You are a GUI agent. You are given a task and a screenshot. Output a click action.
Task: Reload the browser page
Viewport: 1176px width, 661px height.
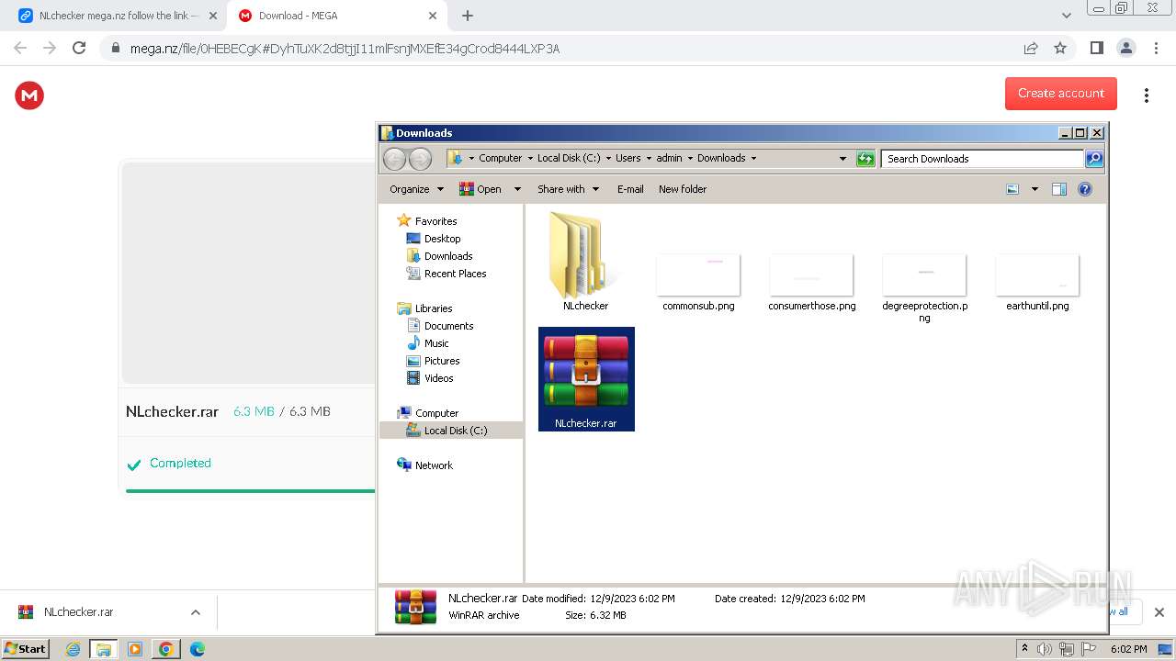pyautogui.click(x=79, y=48)
